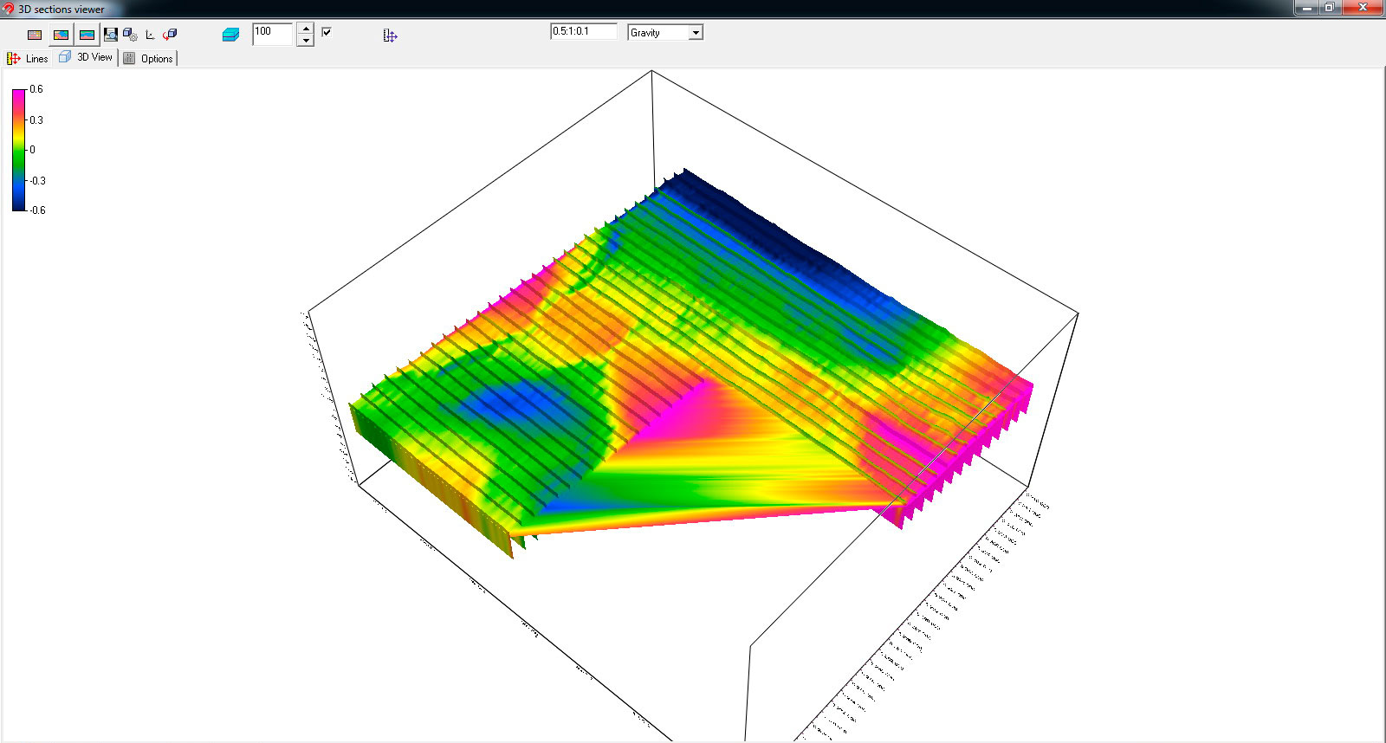Image resolution: width=1386 pixels, height=743 pixels.
Task: Click the first grid section display icon
Action: (35, 35)
